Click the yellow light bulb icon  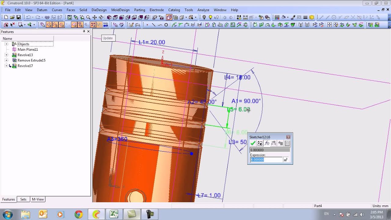pos(210,17)
